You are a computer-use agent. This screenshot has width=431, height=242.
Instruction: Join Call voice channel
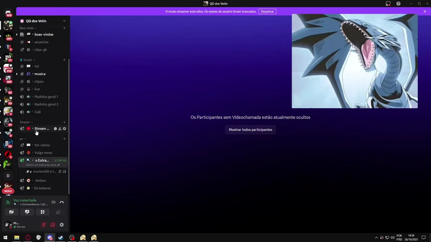point(43,112)
